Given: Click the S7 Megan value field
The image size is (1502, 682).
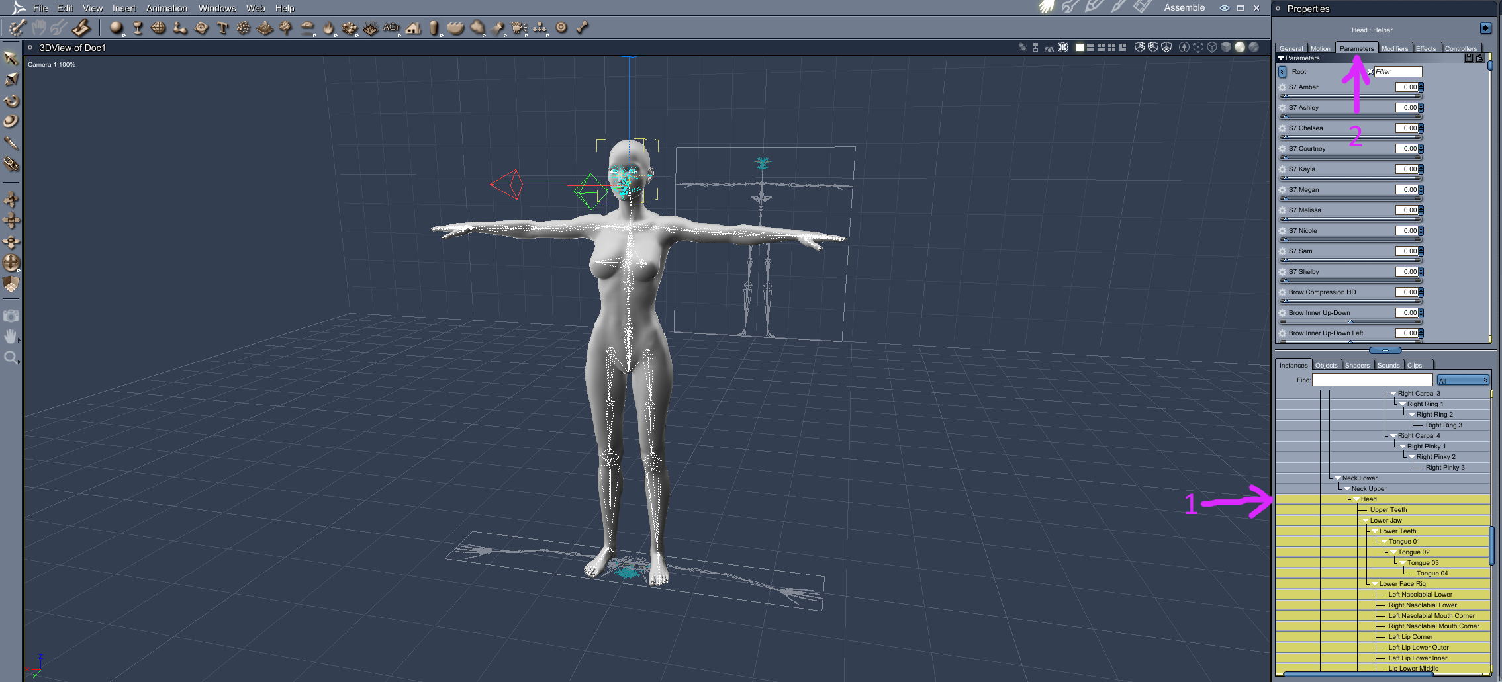Looking at the screenshot, I should [1406, 190].
